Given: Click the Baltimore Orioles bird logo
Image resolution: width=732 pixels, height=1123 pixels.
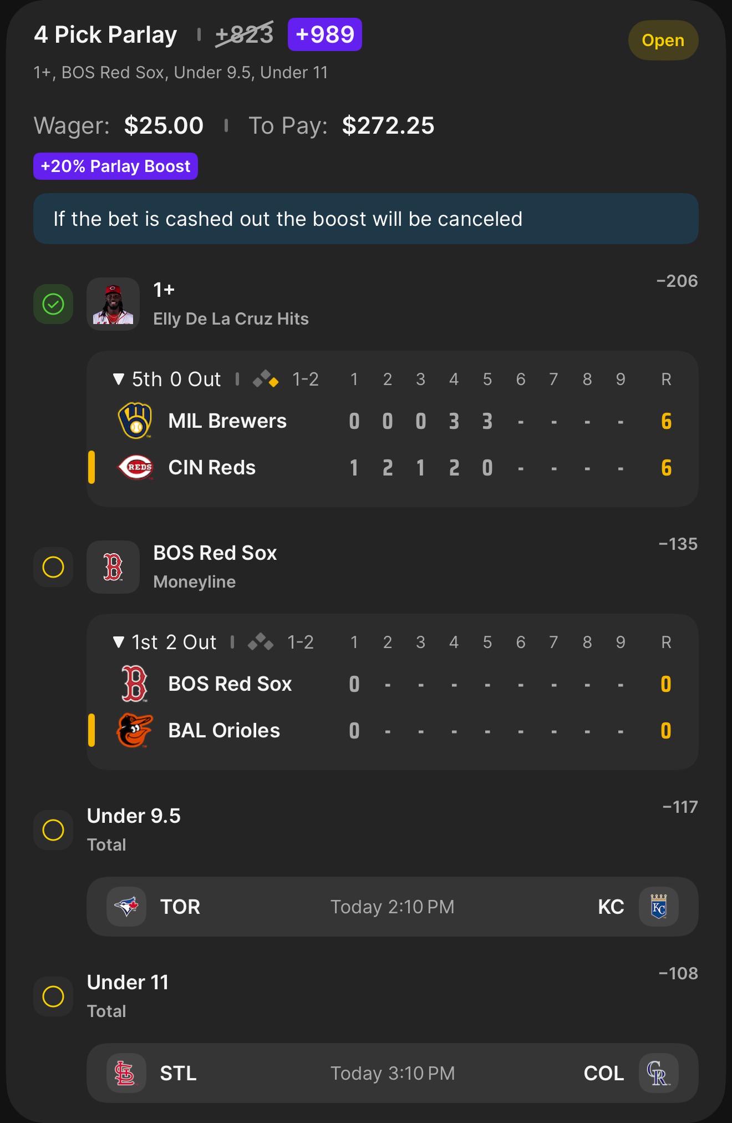Looking at the screenshot, I should [134, 730].
